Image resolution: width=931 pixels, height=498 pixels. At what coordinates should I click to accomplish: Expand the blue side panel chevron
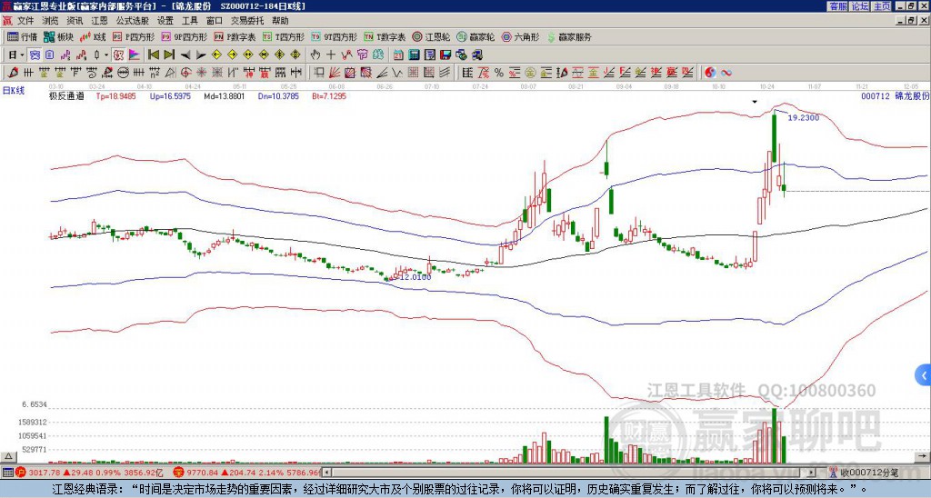point(924,375)
